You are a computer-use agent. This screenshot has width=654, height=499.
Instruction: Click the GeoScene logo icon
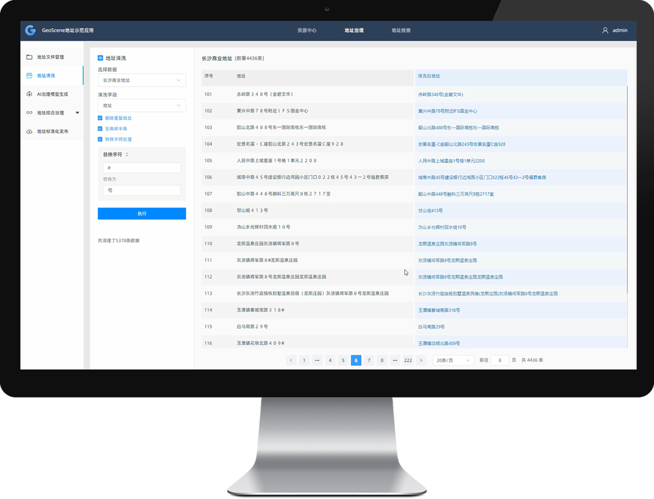coord(30,30)
